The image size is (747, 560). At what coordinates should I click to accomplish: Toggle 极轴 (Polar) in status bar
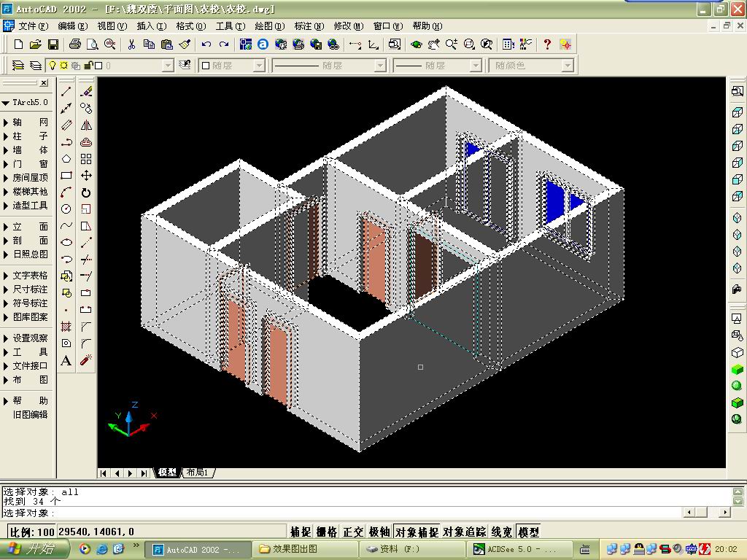click(x=379, y=532)
